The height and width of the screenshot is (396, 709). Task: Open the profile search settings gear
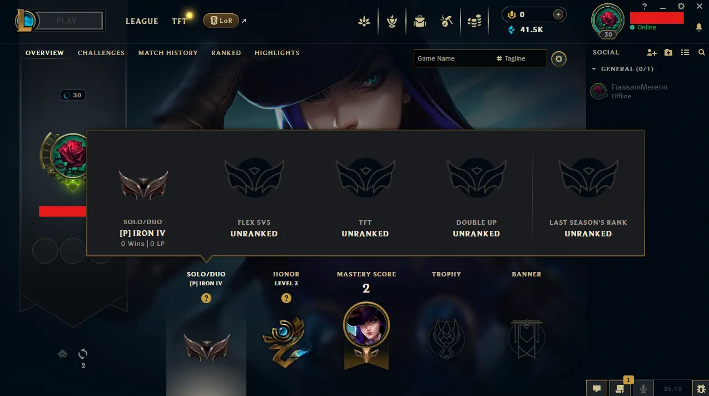coord(559,58)
